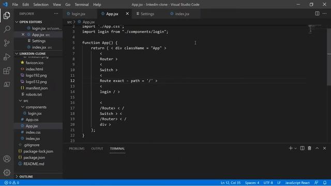
Task: Kill the terminal with trash icon
Action: tap(309, 148)
